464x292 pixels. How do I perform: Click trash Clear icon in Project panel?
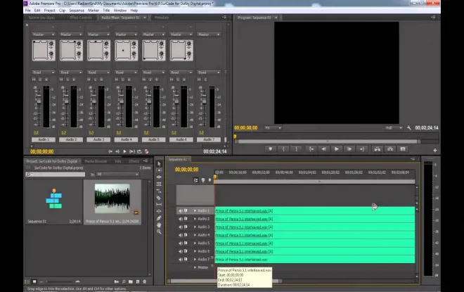[145, 281]
